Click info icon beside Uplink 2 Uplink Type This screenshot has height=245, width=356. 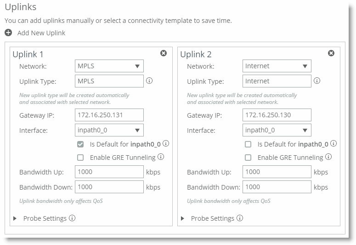(316, 81)
